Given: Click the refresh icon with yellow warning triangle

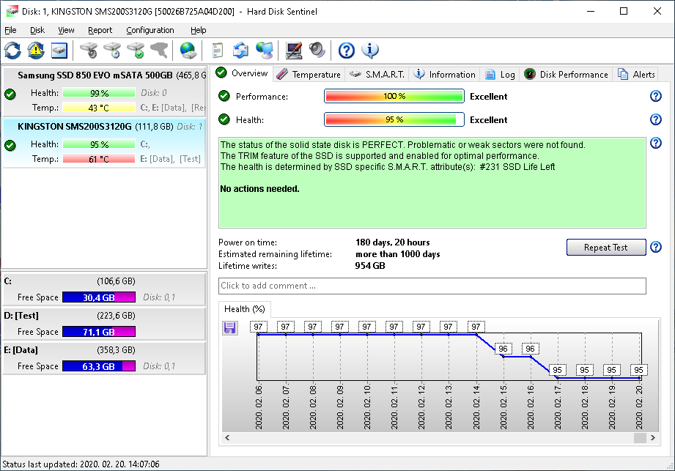Looking at the screenshot, I should [36, 51].
